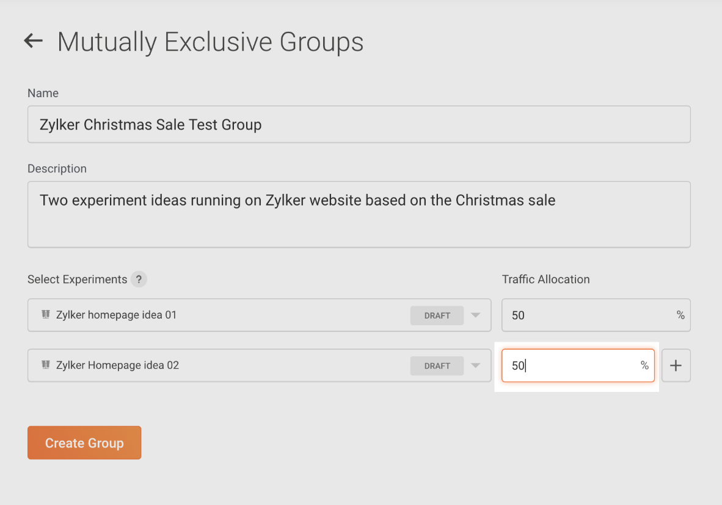Click the experiment icon beside Homepage idea 02

(45, 365)
